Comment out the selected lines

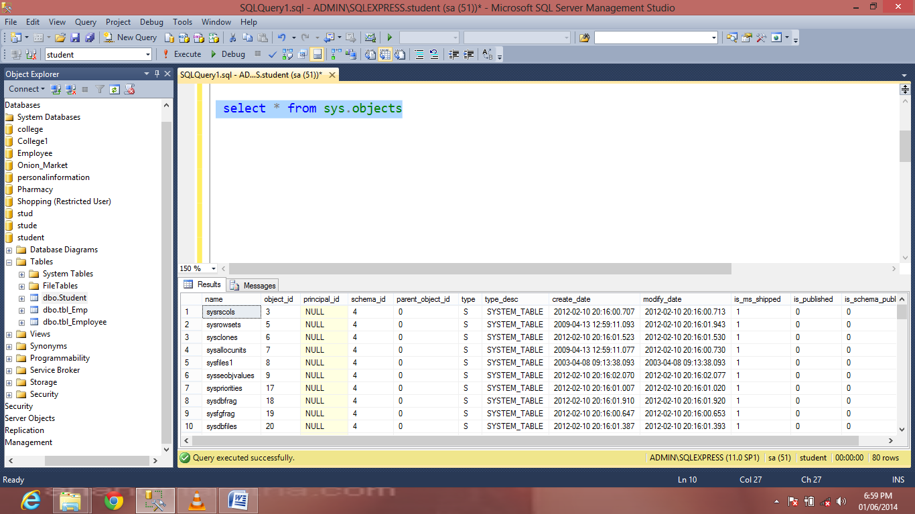click(419, 54)
